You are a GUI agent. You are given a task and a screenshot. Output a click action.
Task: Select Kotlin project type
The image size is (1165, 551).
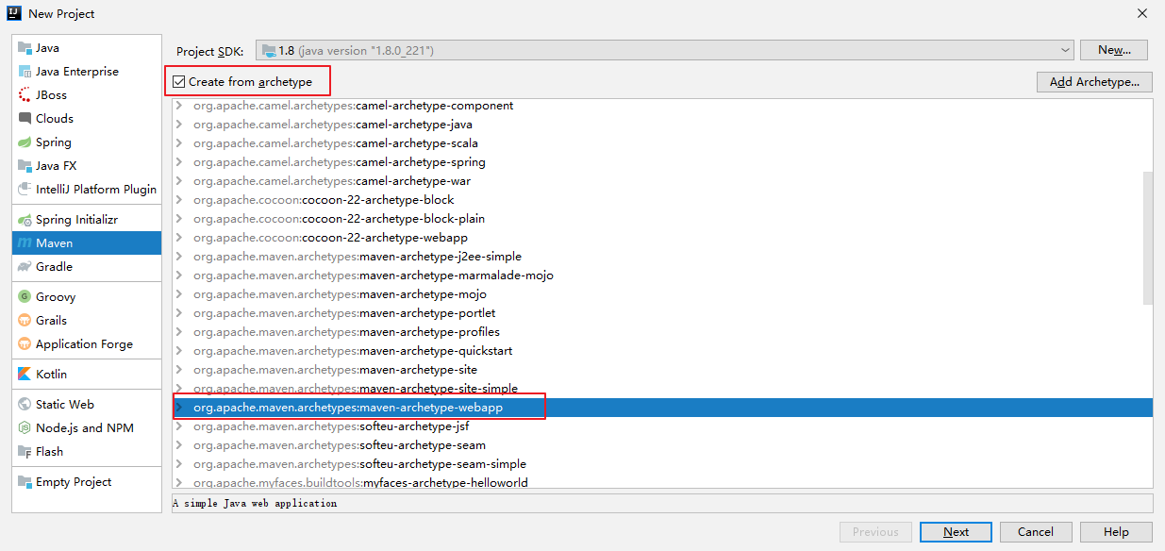pyautogui.click(x=87, y=375)
